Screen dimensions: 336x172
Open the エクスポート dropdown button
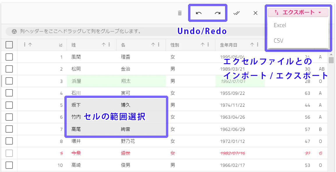(298, 13)
